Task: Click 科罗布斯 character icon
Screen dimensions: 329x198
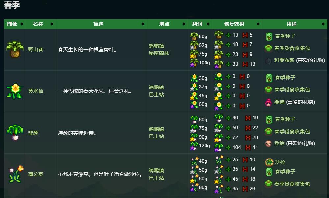Action: pos(269,61)
